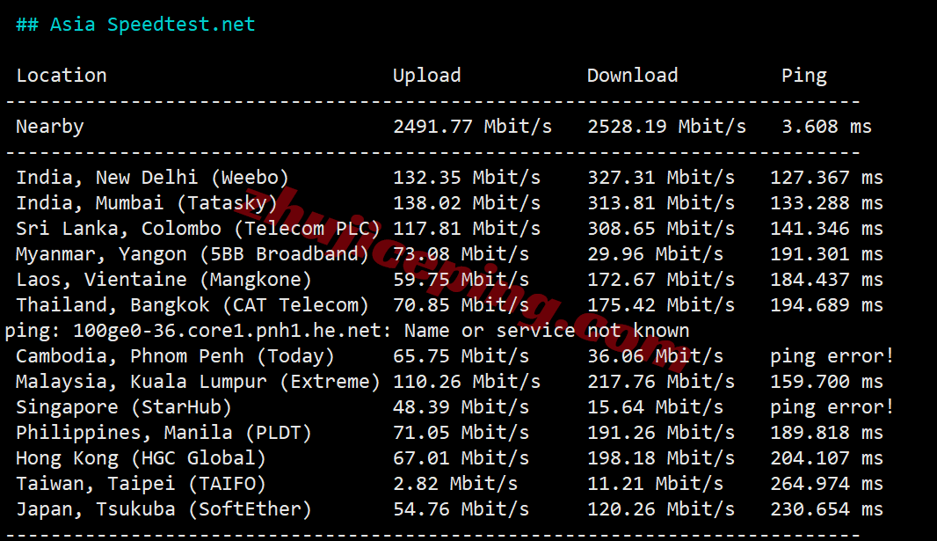Click the Japan, Tsukuba ping value 230.654 ms
This screenshot has height=541, width=937.
pyautogui.click(x=826, y=509)
